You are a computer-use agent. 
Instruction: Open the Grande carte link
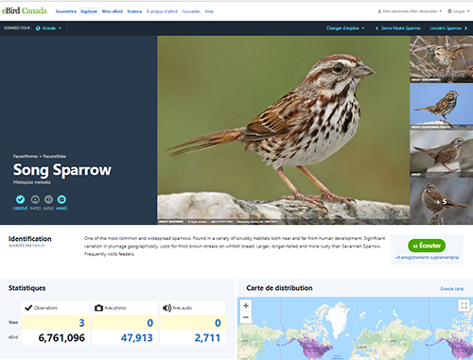click(452, 289)
